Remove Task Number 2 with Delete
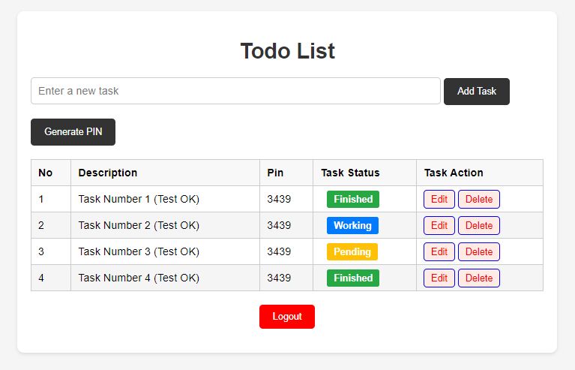Viewport: 575px width, 370px height. click(x=478, y=225)
